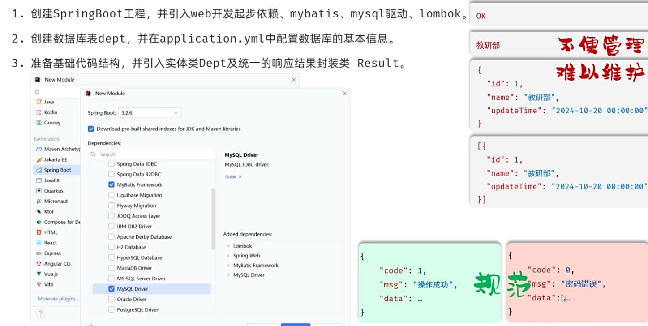The width and height of the screenshot is (648, 326).
Task: Open More via plugins link
Action: pos(58,299)
